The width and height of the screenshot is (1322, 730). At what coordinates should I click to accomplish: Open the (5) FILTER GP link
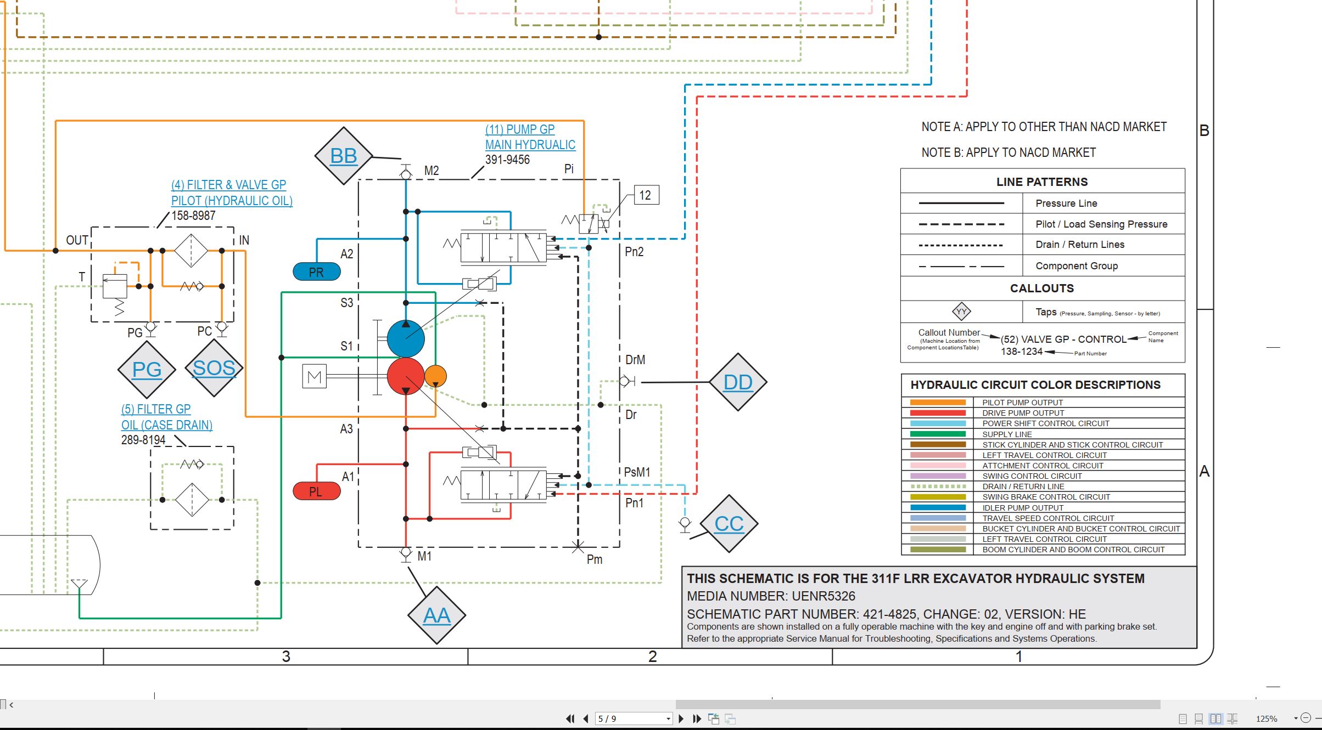[x=156, y=409]
